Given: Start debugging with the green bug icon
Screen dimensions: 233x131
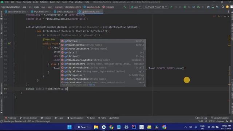Looking at the screenshot, I should 185,7.
